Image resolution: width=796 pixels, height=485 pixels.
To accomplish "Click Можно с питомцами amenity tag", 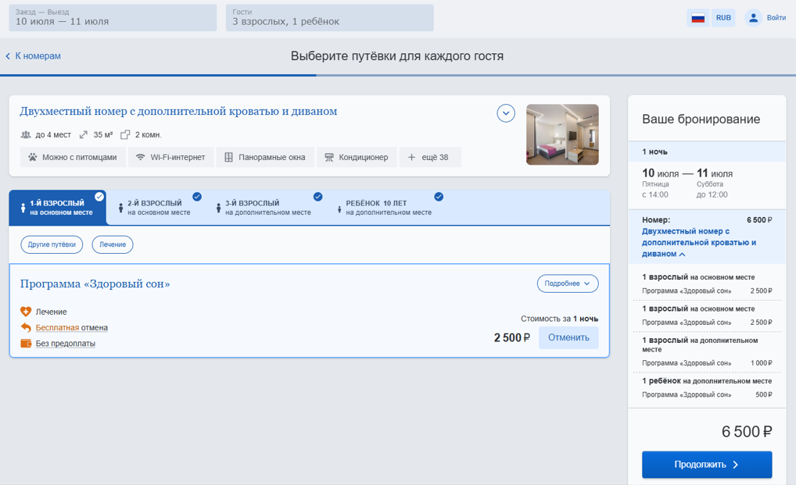I will [73, 157].
